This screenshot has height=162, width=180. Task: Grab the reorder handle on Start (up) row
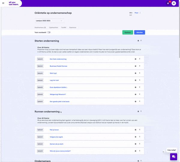[x=139, y=73]
